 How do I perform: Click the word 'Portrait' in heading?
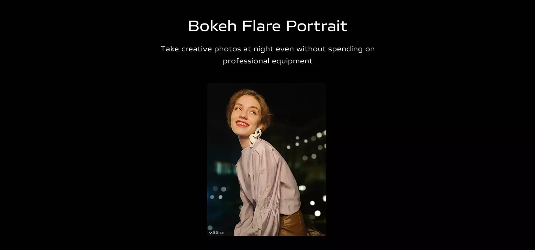[x=317, y=26]
